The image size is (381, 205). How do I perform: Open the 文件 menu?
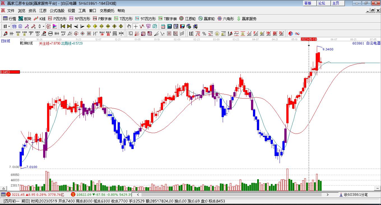click(x=11, y=11)
